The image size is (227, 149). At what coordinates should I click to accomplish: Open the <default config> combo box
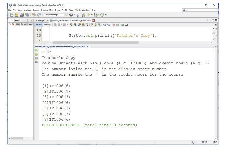pos(56,15)
